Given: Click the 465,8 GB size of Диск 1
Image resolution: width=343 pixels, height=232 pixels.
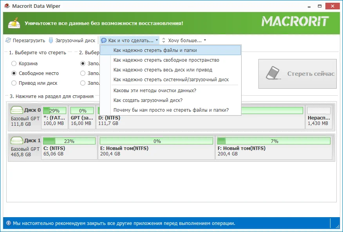Looking at the screenshot, I should (21, 155).
